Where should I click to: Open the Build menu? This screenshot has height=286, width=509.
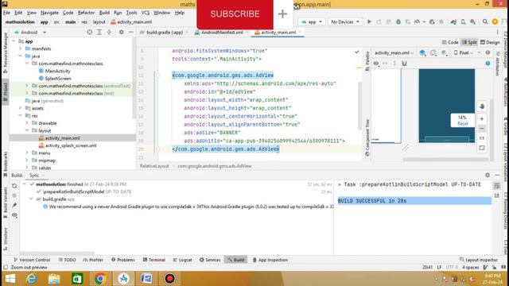coord(104,13)
